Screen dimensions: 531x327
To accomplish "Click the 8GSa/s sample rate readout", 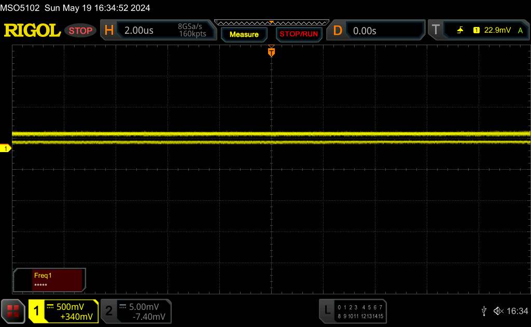I will pos(190,26).
